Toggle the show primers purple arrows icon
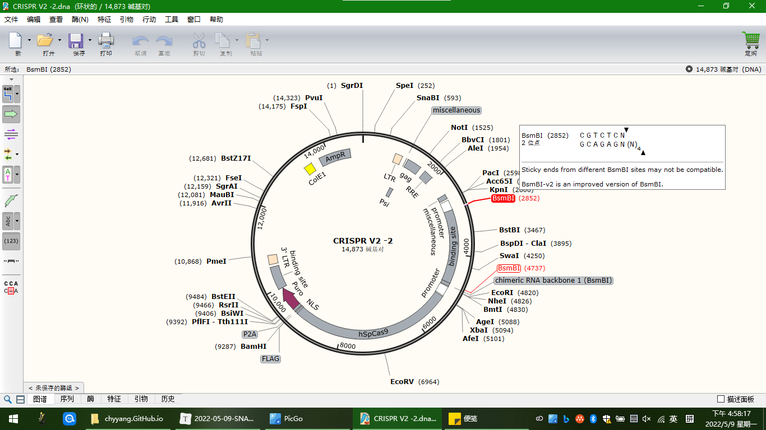The height and width of the screenshot is (430, 766). tap(11, 133)
